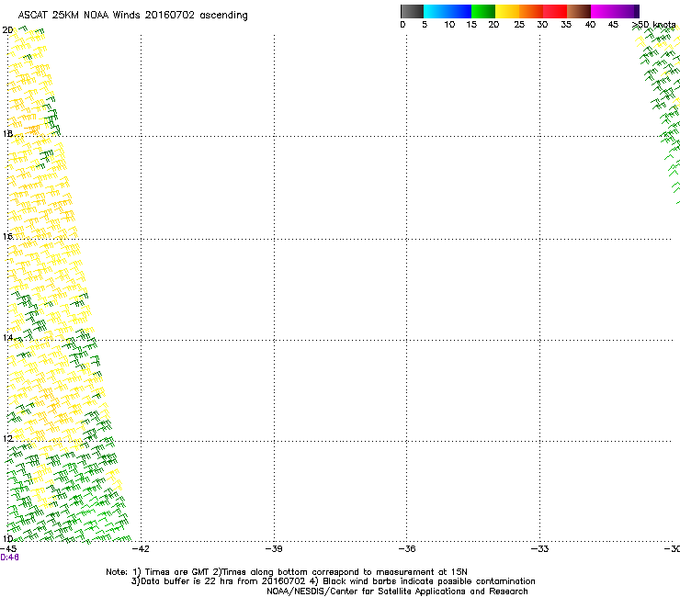Click the brown 35-40 knots color segment

point(579,11)
